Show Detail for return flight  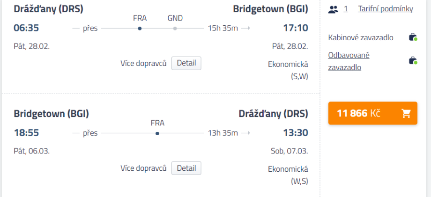coord(186,168)
